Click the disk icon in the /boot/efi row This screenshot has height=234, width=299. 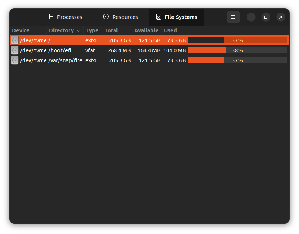coord(15,50)
